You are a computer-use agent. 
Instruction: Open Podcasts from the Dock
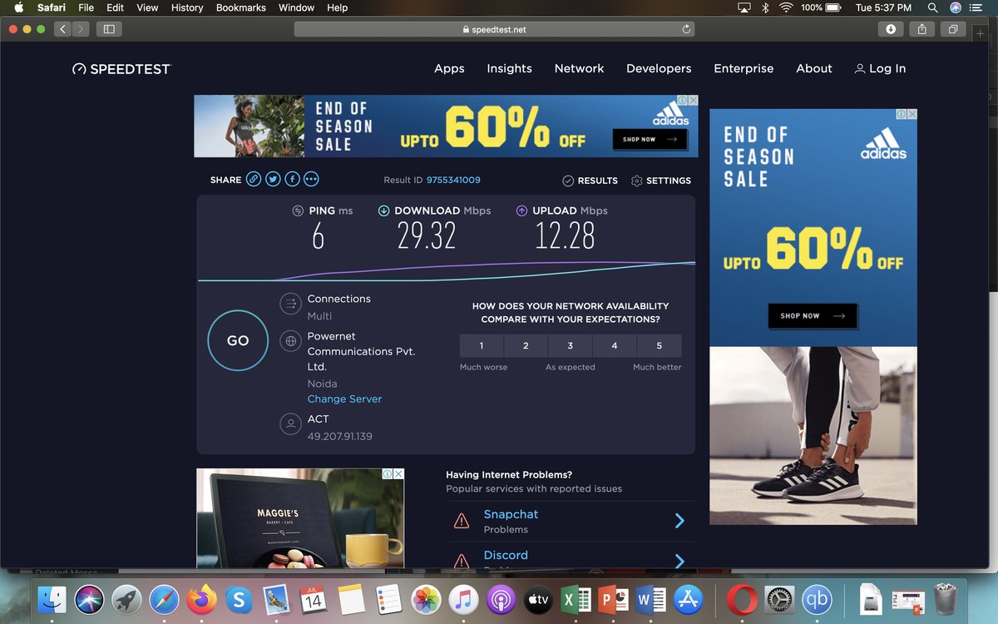point(501,599)
